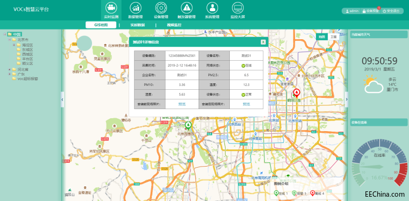Close the 测试01 detail info dialog

[263, 42]
